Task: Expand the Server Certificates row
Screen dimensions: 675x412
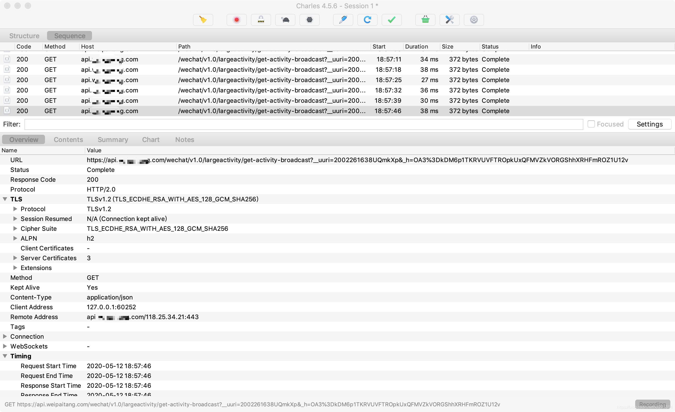Action: pos(15,258)
